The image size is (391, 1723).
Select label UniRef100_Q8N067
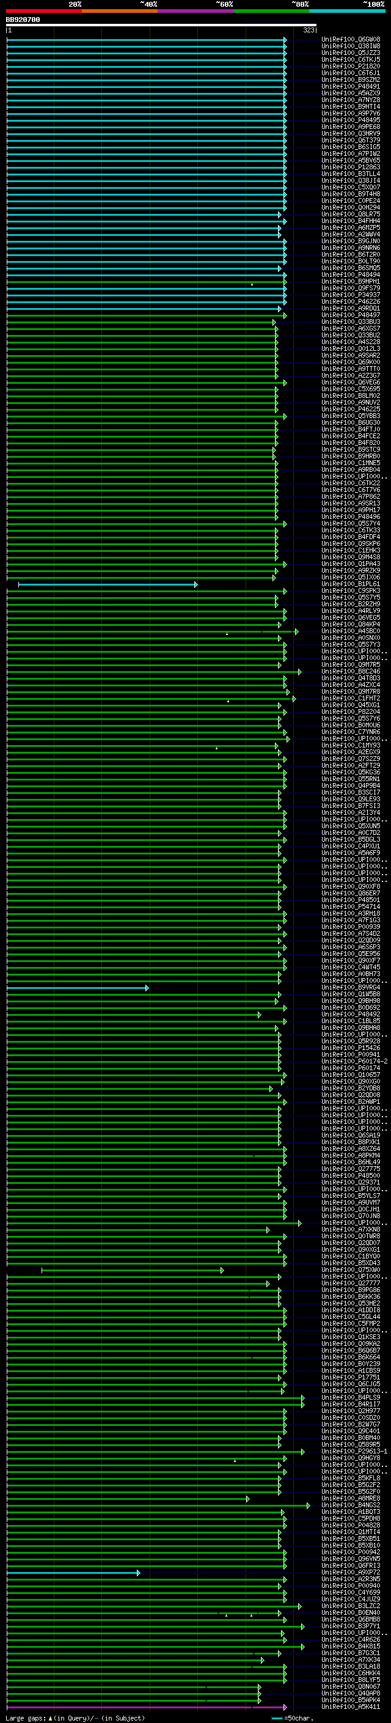[351, 1687]
